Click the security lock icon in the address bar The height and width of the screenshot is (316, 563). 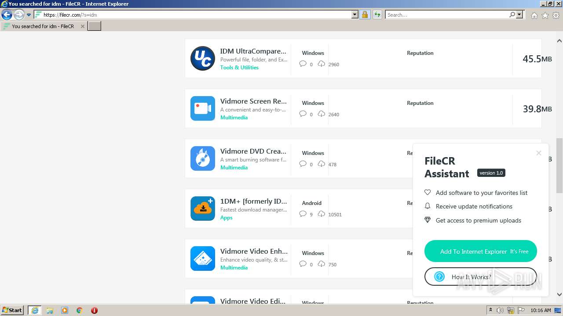click(365, 14)
